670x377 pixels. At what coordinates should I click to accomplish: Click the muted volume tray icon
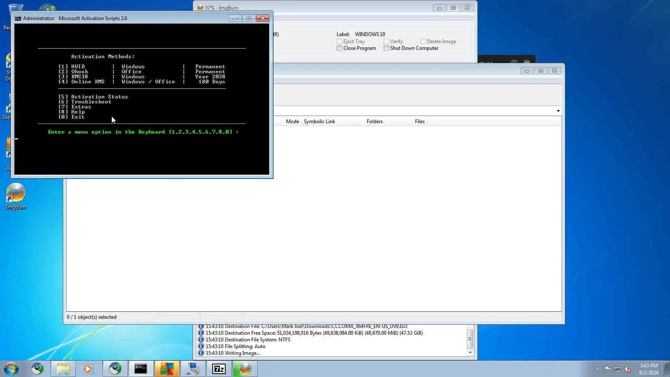[x=628, y=369]
